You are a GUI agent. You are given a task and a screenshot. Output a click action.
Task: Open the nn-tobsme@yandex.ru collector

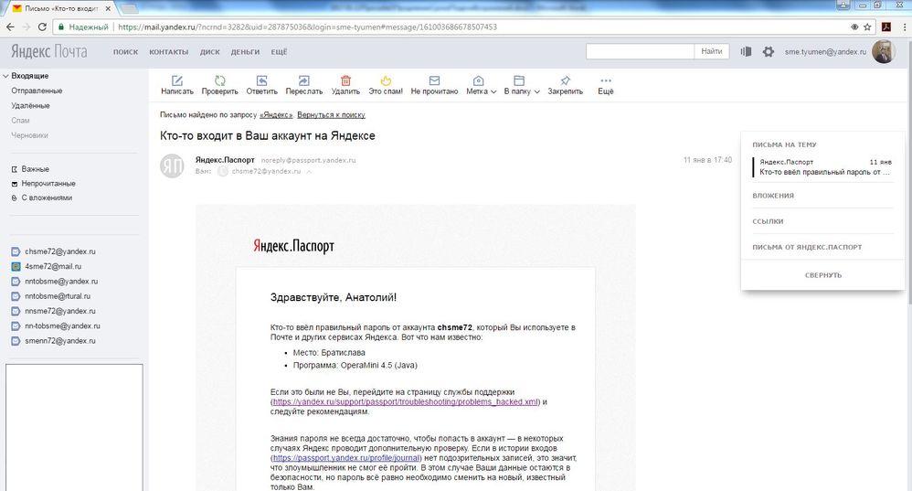tap(62, 326)
